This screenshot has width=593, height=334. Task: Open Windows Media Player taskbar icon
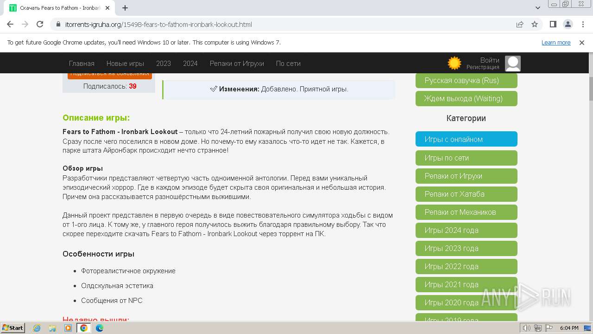68,328
